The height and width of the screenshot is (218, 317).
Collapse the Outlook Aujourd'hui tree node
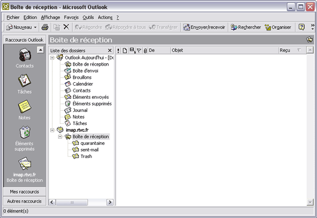[52, 58]
